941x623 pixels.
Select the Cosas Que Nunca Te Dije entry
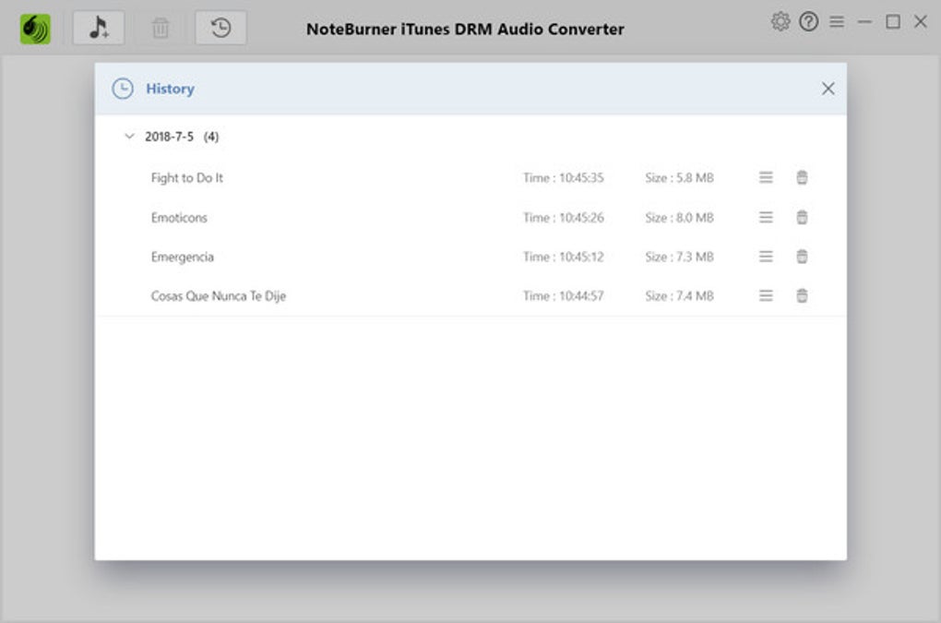(219, 296)
